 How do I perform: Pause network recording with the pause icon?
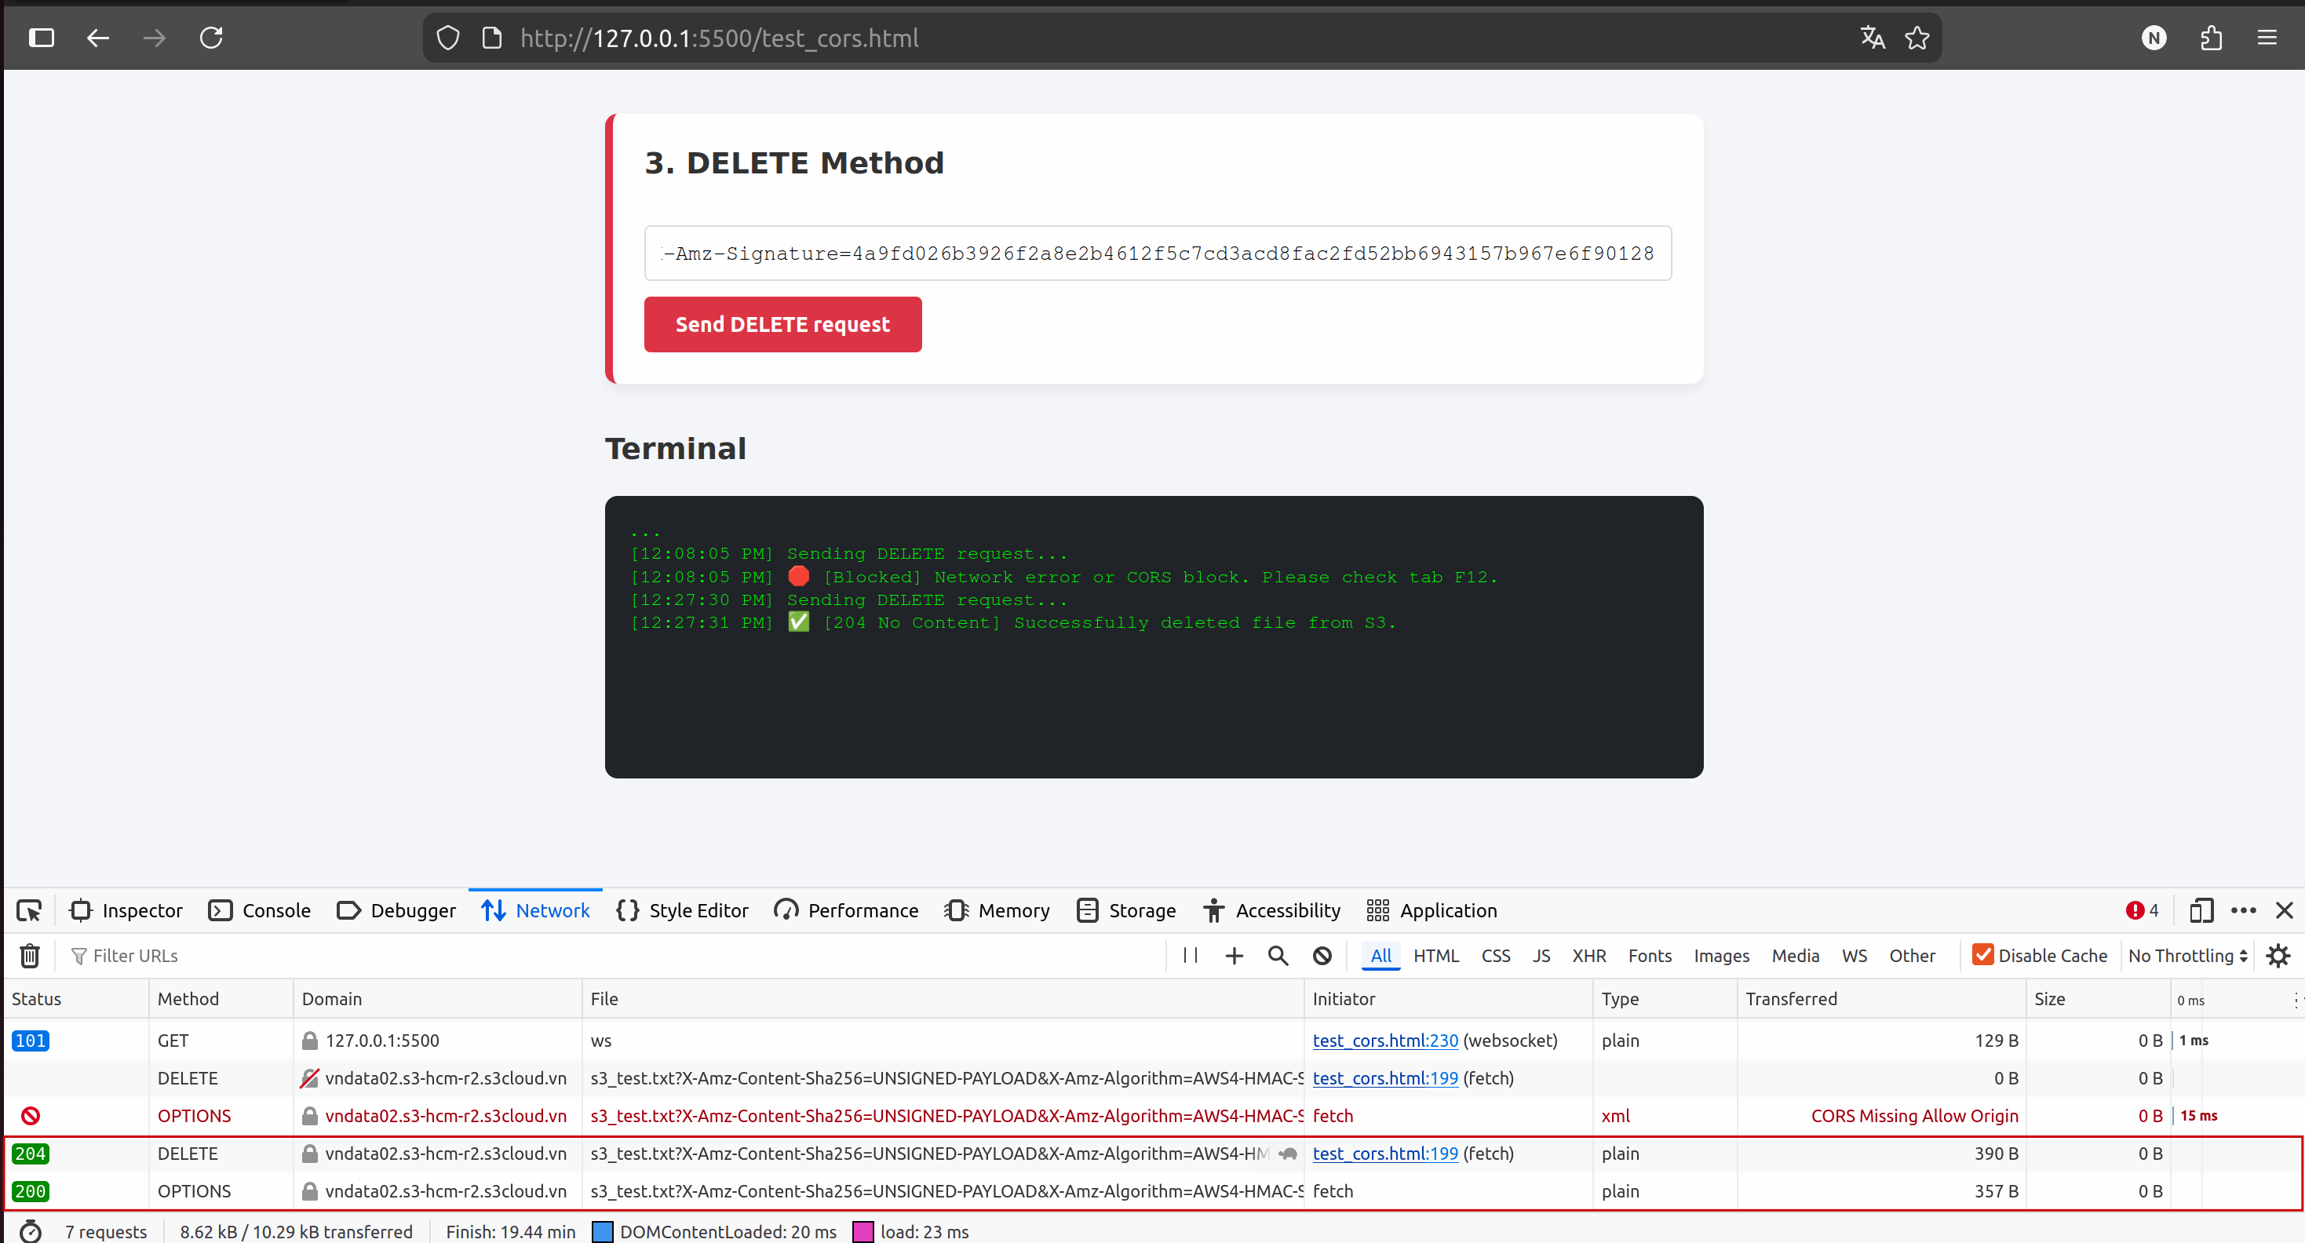click(x=1190, y=956)
